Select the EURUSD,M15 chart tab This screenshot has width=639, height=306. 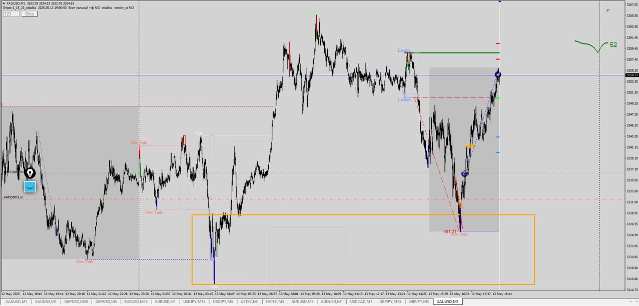click(136, 302)
